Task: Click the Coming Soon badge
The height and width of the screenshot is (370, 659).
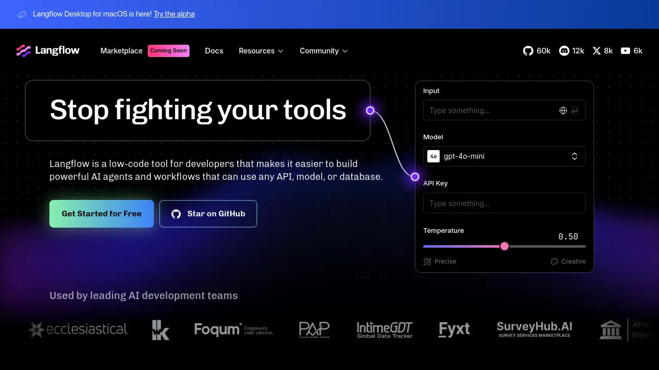Action: [168, 51]
